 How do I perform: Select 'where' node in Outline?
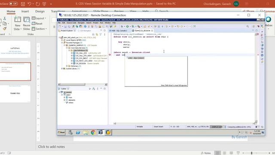click(71, 102)
